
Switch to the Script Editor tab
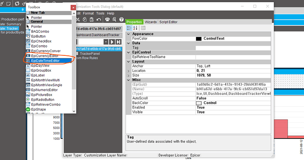click(x=168, y=22)
